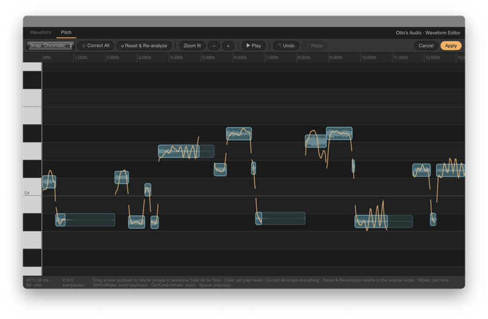This screenshot has width=488, height=319.
Task: Apply the pitch changes
Action: [451, 45]
